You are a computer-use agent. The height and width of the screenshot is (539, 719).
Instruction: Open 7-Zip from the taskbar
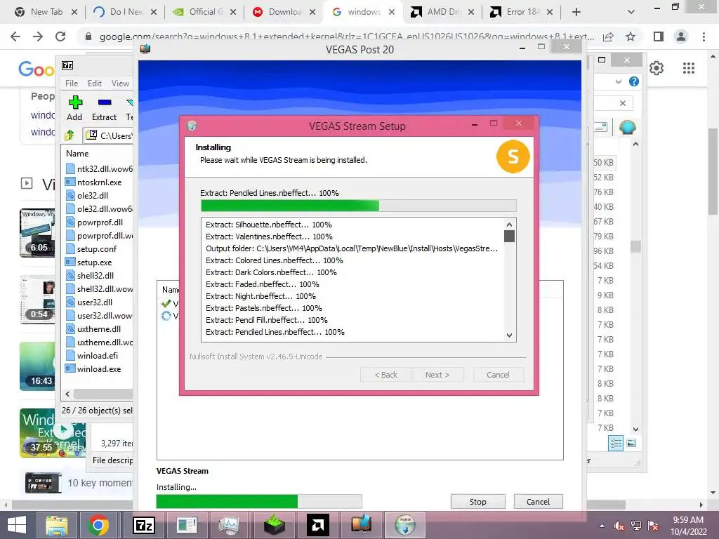[143, 525]
